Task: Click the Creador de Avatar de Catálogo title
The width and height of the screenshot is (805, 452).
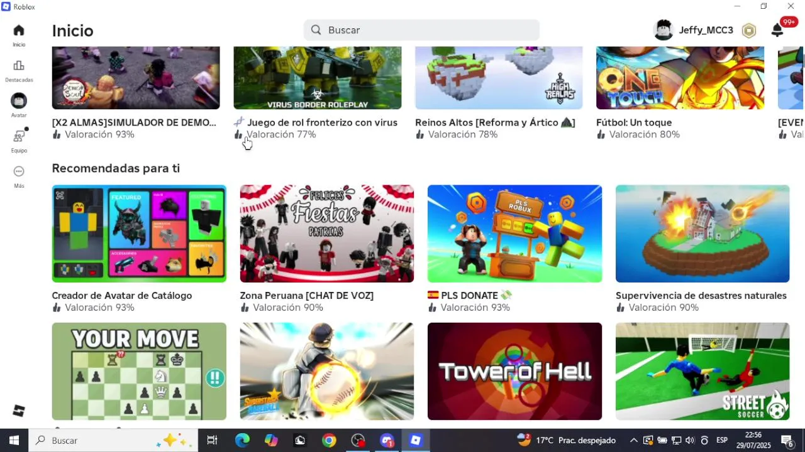Action: coord(122,296)
